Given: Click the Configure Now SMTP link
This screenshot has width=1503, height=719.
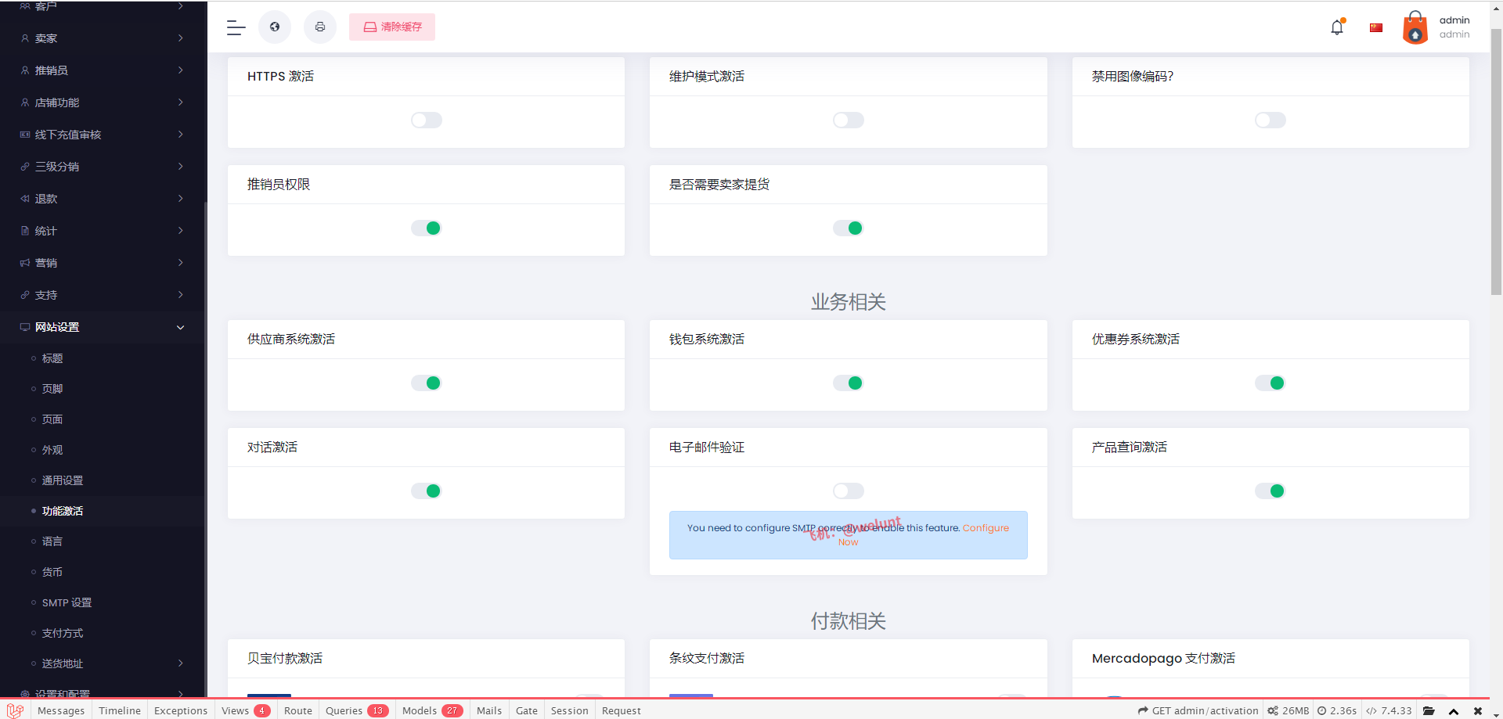Looking at the screenshot, I should click(x=986, y=528).
